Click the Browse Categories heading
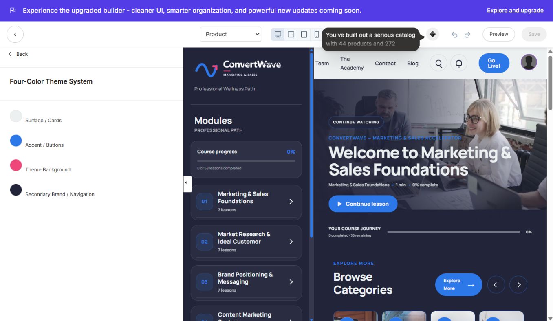 click(x=363, y=283)
